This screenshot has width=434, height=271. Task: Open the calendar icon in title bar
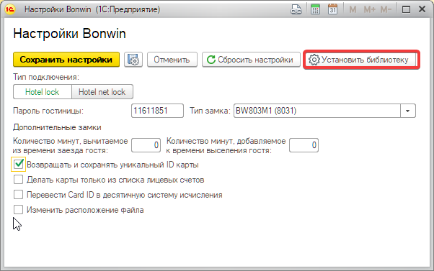tap(332, 9)
